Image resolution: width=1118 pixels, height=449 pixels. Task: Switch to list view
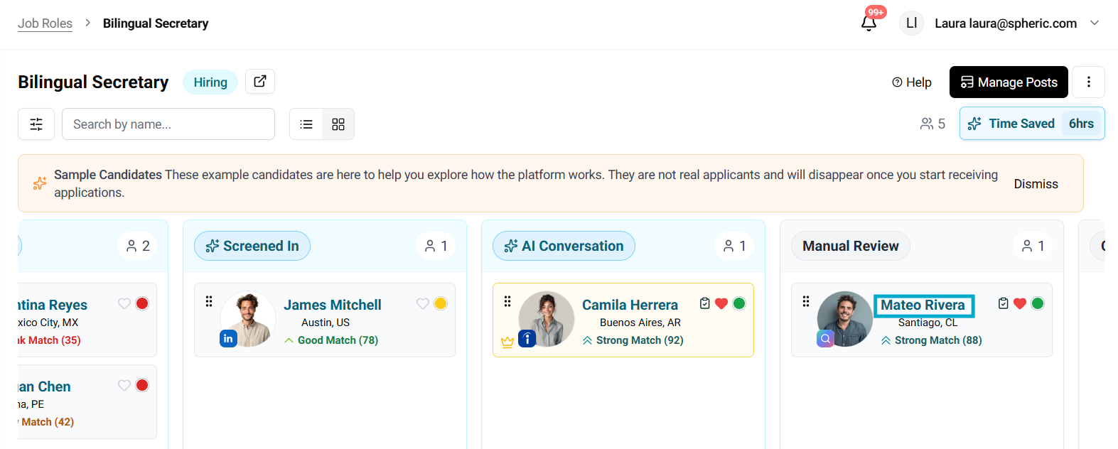[x=306, y=124]
